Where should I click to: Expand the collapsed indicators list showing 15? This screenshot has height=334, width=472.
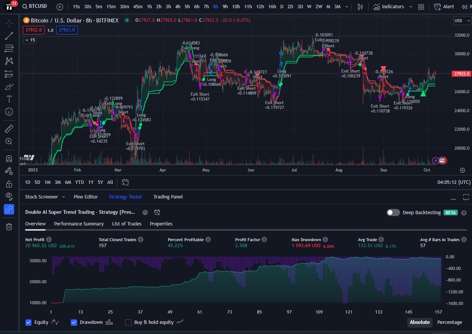[x=30, y=40]
